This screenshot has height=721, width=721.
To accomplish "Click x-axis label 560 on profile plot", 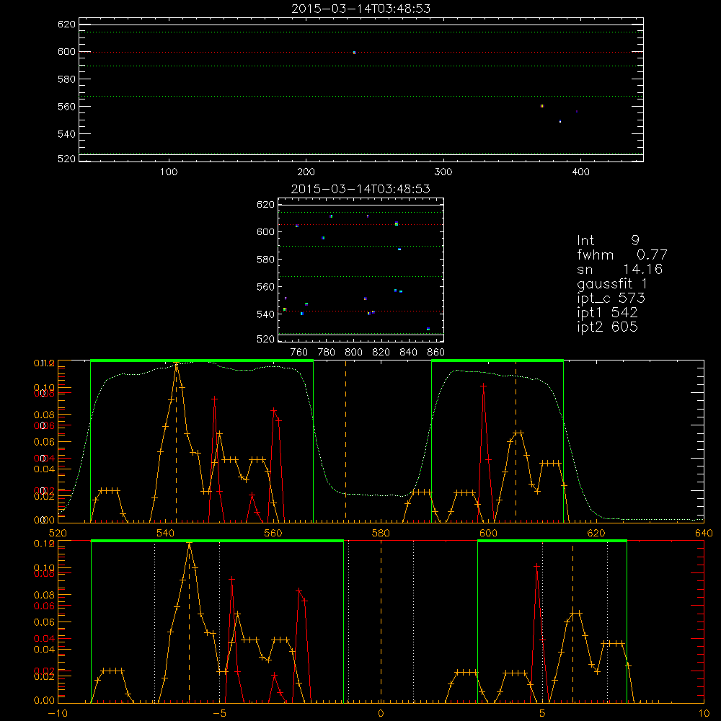I will coord(273,534).
